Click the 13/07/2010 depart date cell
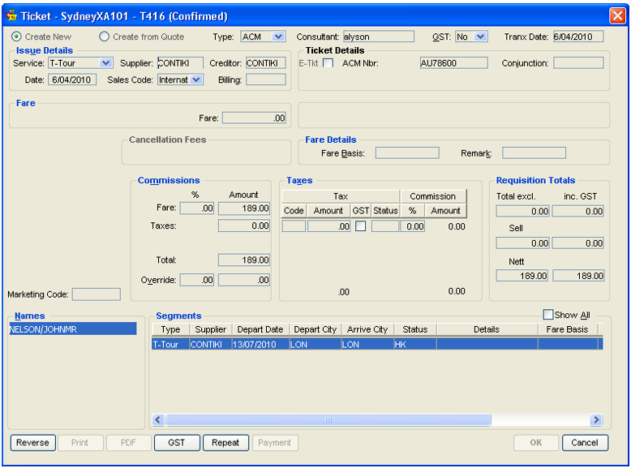Viewport: 631px width, 468px height. pyautogui.click(x=260, y=345)
